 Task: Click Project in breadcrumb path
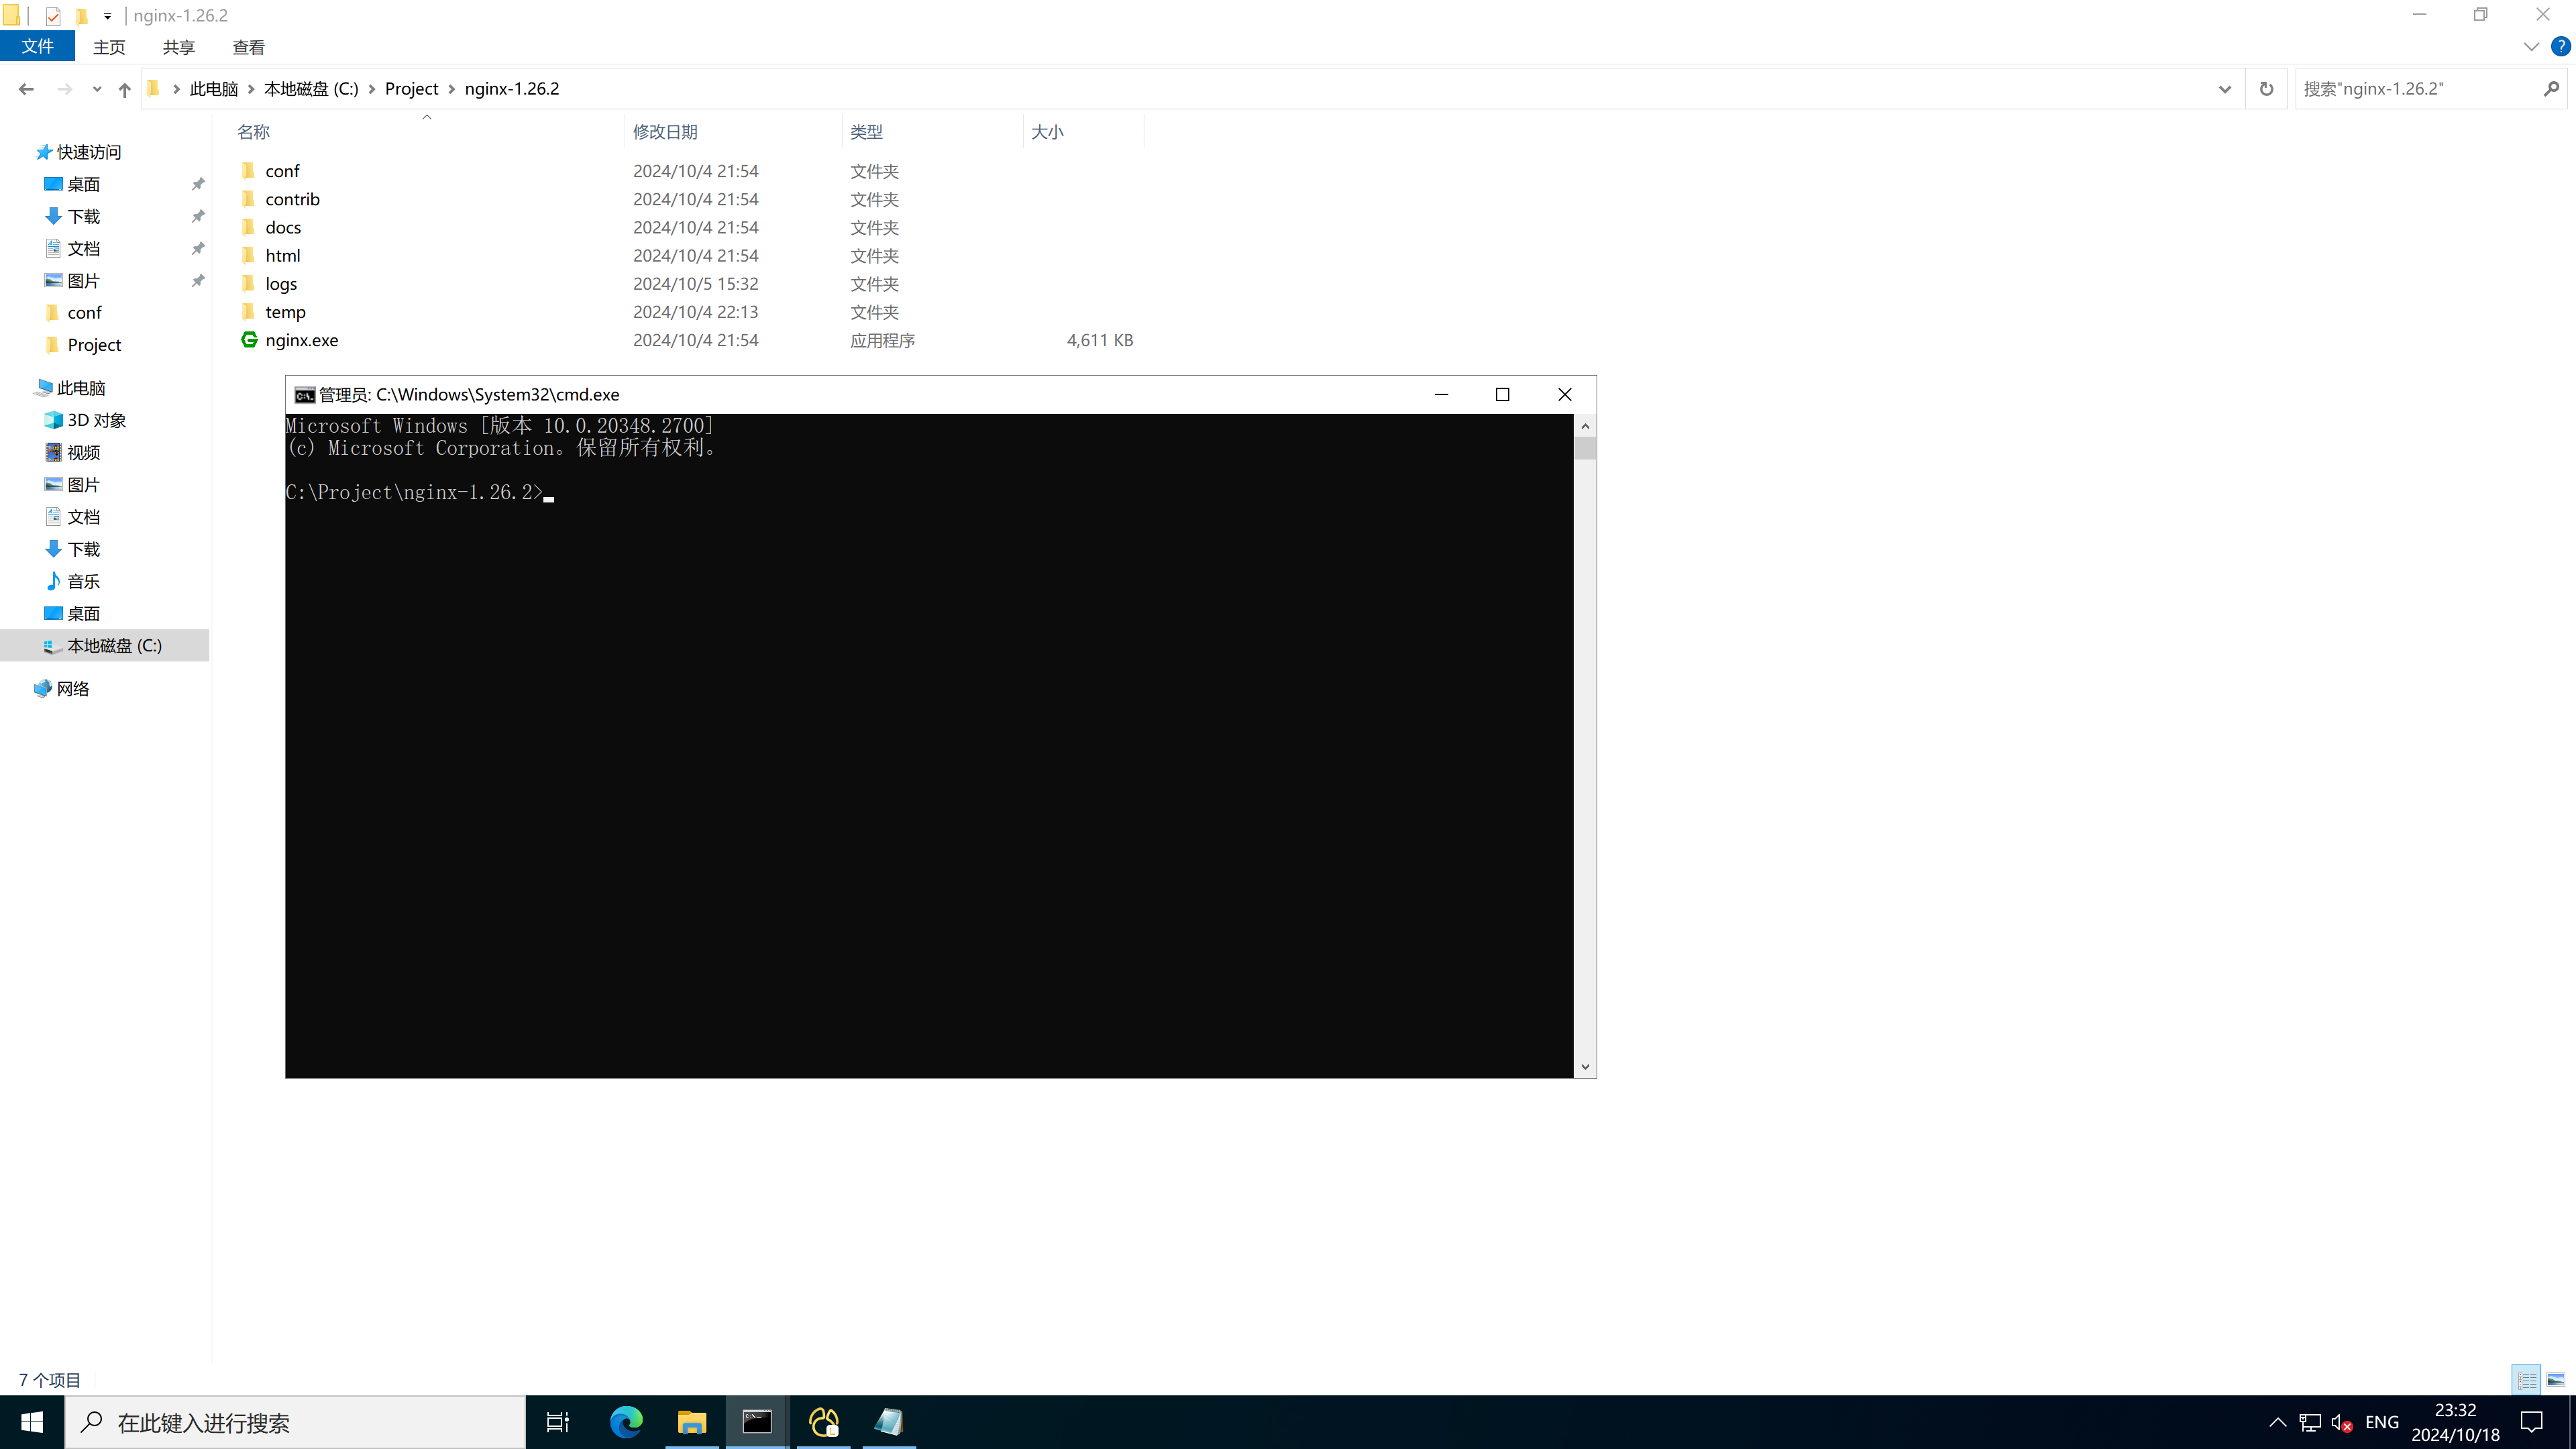pyautogui.click(x=411, y=89)
